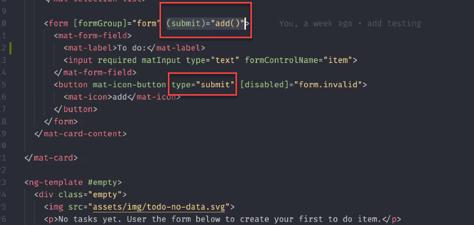The height and width of the screenshot is (225, 474).
Task: Place cursor in (submit)="add()" binding
Action: (206, 23)
